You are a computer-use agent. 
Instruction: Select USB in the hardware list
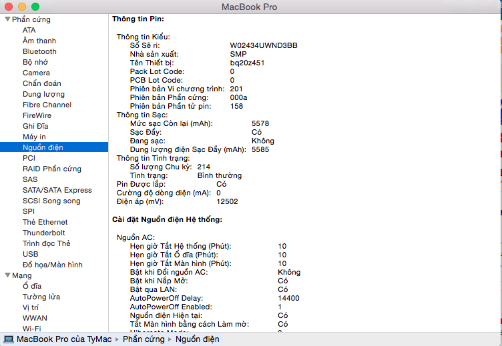31,254
